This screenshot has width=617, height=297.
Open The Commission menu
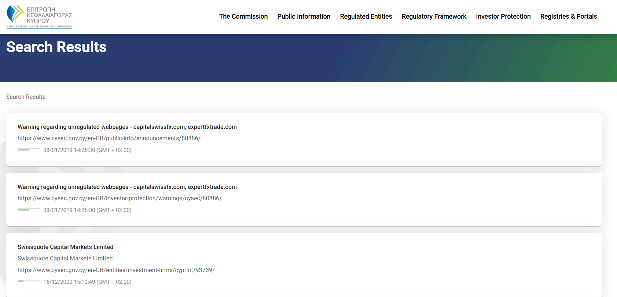(x=243, y=16)
